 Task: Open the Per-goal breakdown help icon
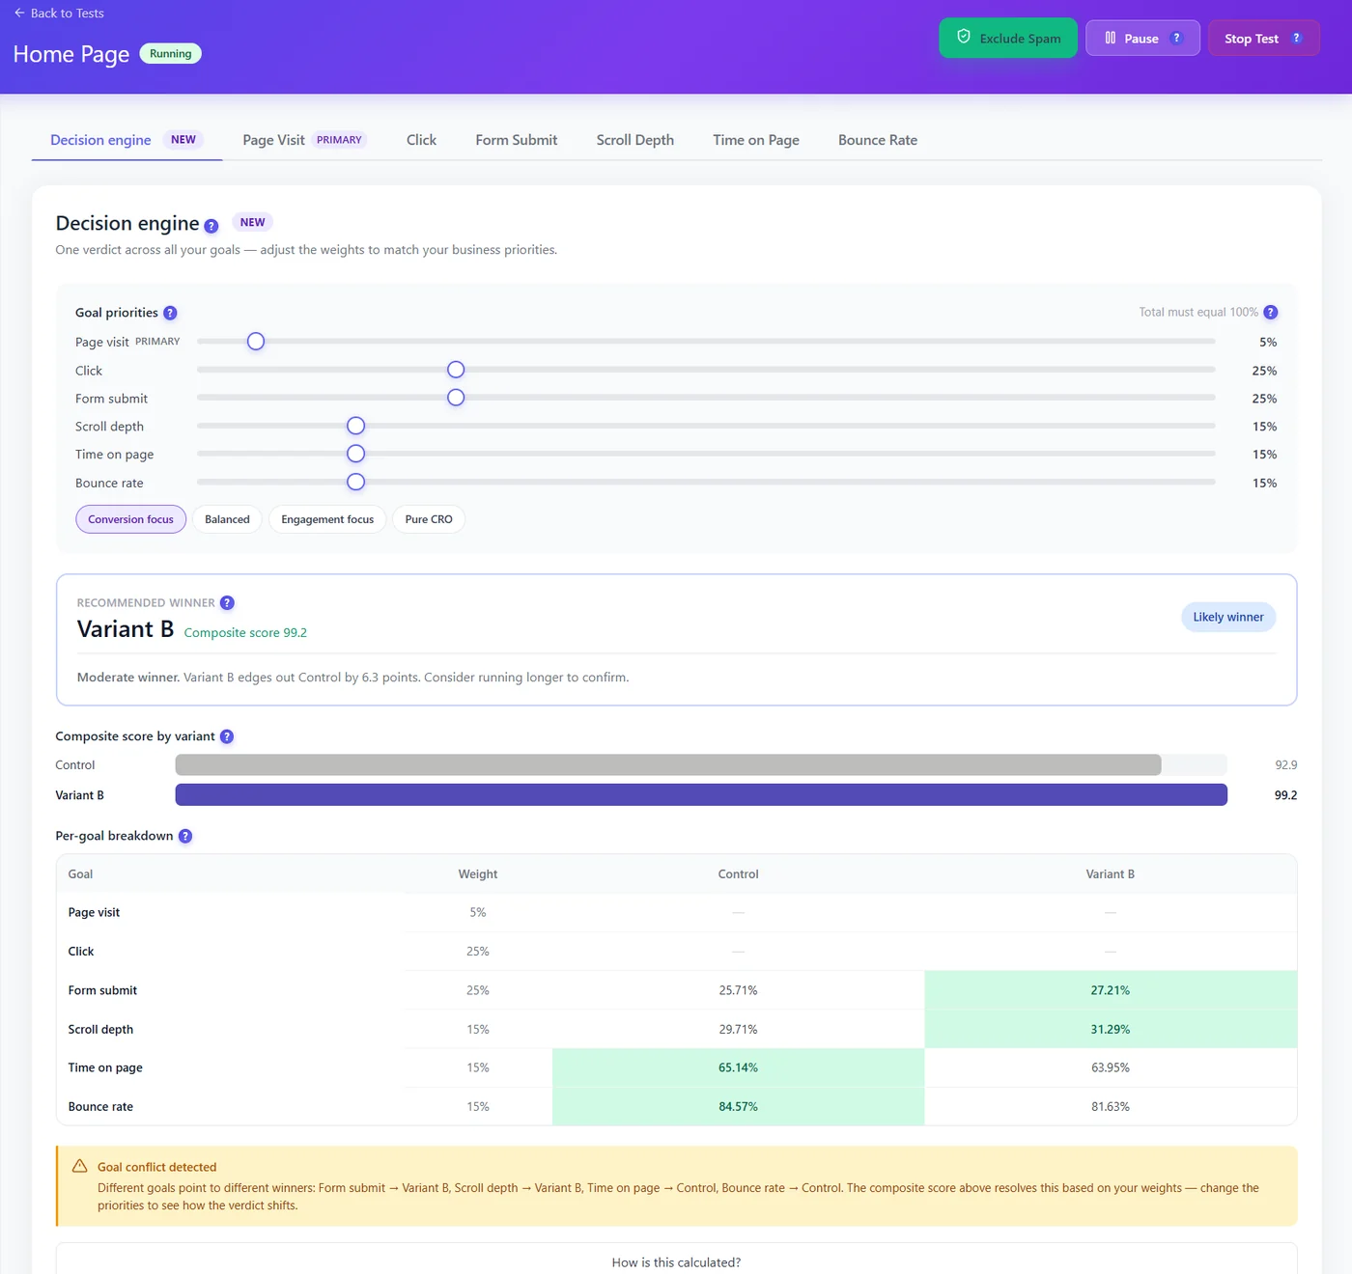pos(185,836)
